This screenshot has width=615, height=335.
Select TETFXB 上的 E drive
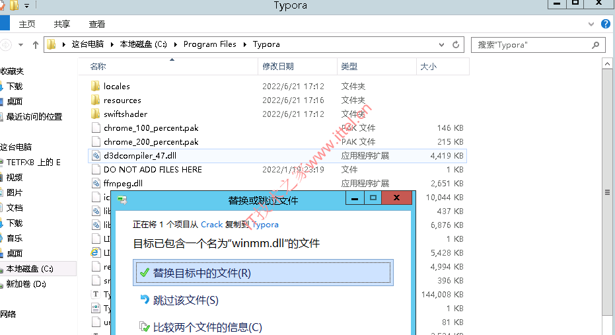33,163
